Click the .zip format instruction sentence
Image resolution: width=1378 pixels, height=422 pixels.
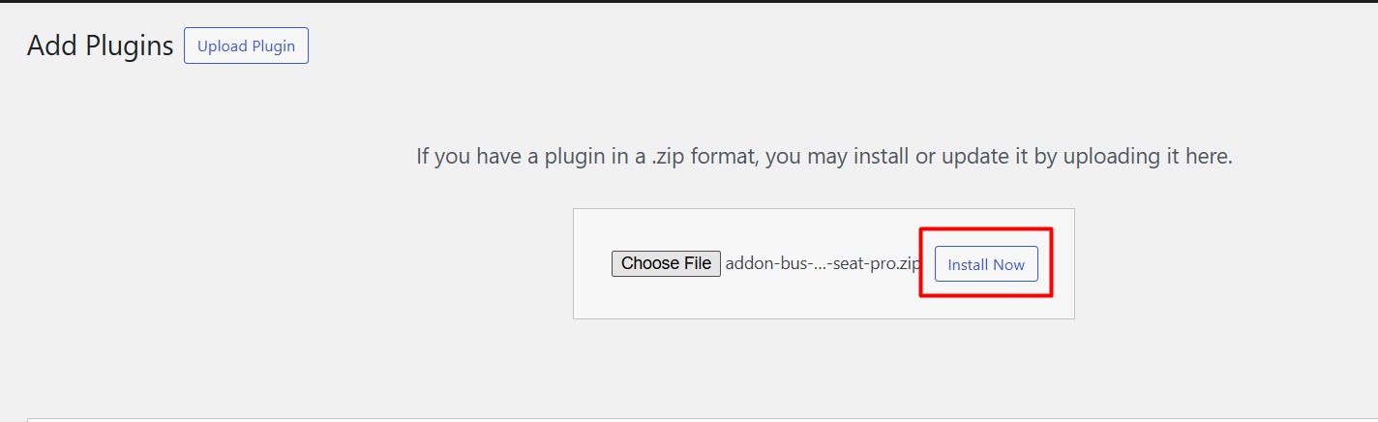click(824, 156)
